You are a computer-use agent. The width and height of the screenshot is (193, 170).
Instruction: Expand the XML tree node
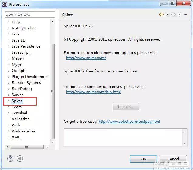tap(8, 137)
